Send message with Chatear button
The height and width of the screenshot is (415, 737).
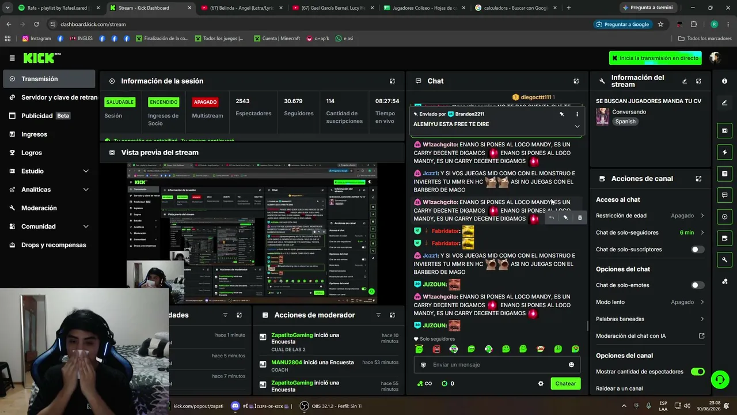[x=565, y=384]
